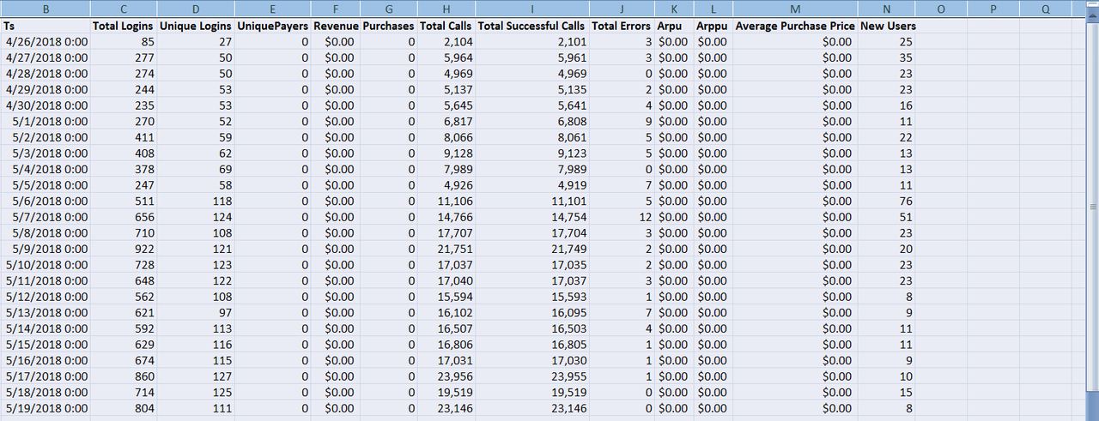Select empty column Q header
The height and width of the screenshot is (421, 1099).
click(x=1046, y=9)
